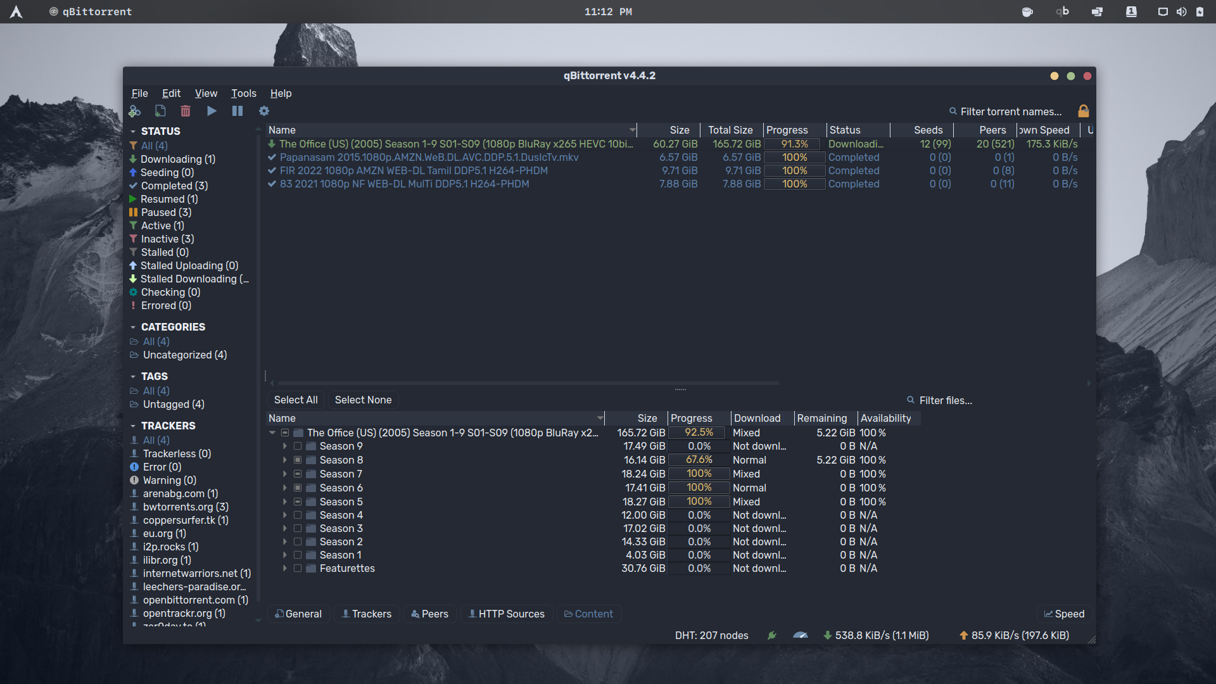Click the add torrent file icon
The height and width of the screenshot is (684, 1216).
tap(160, 111)
